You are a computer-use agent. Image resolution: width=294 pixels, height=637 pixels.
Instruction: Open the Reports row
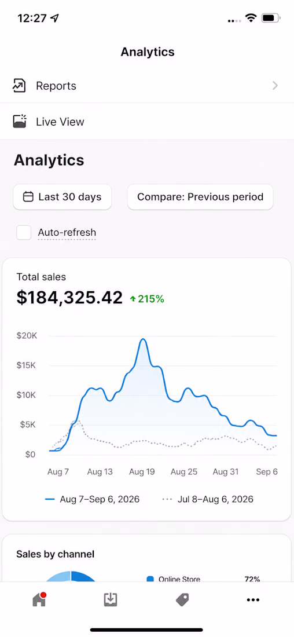point(147,86)
